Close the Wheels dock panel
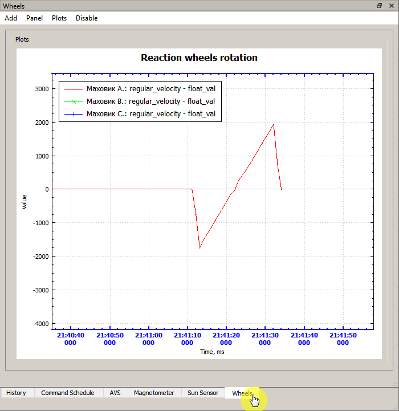The image size is (399, 411). (391, 5)
